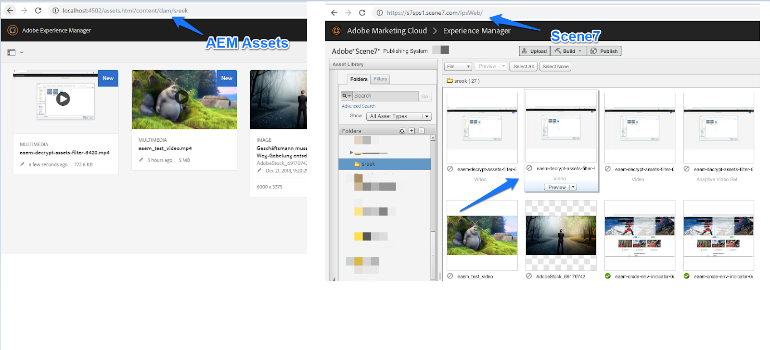
Task: Click into the Asset Library Search field
Action: click(385, 96)
